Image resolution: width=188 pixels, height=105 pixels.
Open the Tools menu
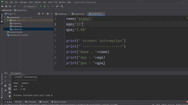click(50, 2)
